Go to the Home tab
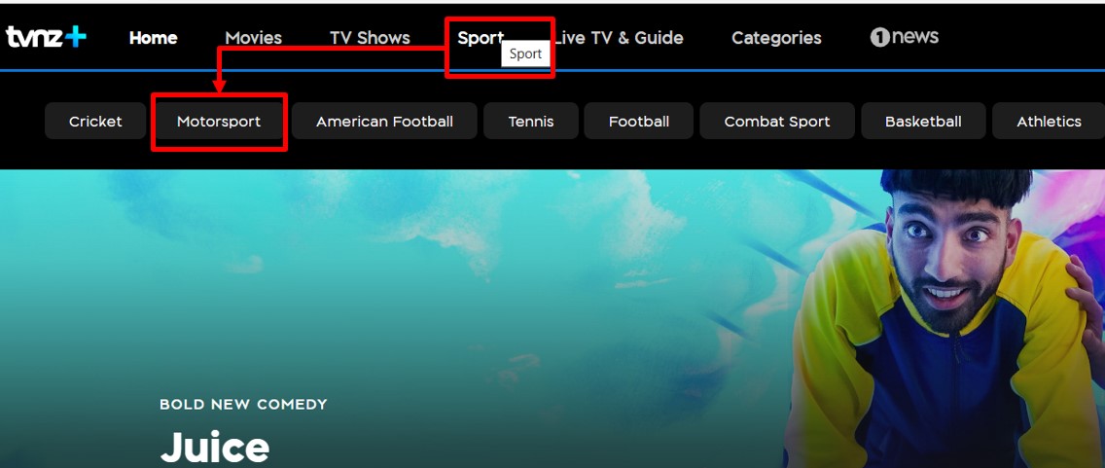 click(x=153, y=38)
